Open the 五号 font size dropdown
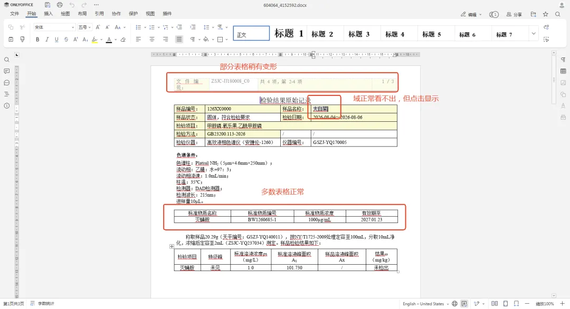Screen dimensions: 570x309 click(x=89, y=27)
